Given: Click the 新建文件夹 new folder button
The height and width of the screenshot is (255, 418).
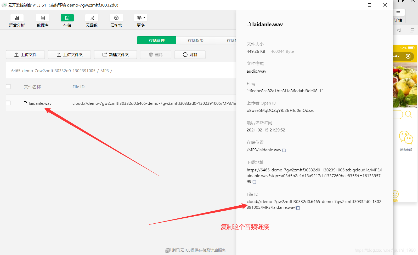Looking at the screenshot, I should [x=115, y=55].
